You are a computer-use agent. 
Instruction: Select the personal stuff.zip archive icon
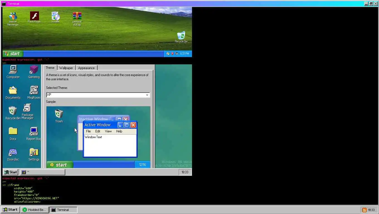tap(77, 19)
